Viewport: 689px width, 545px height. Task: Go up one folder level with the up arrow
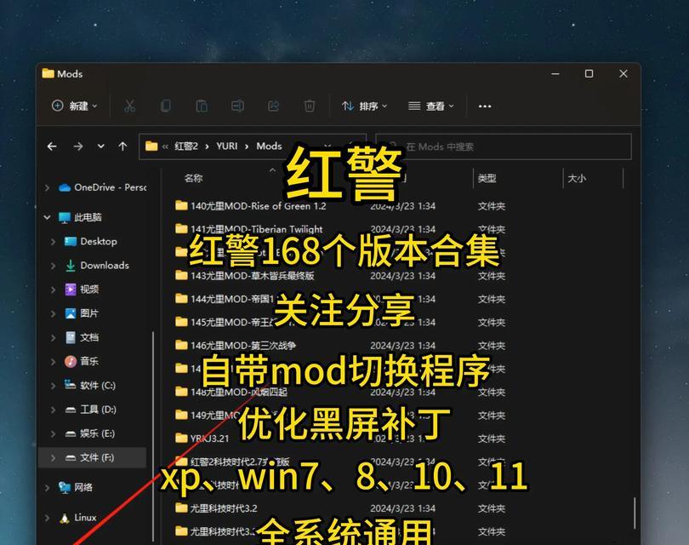tap(122, 146)
